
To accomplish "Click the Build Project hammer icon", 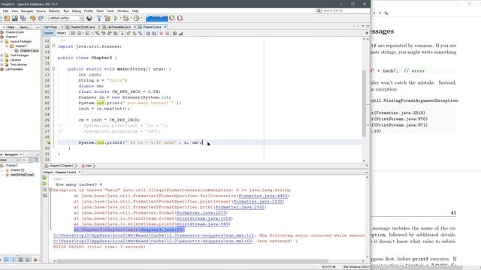I will pos(99,18).
